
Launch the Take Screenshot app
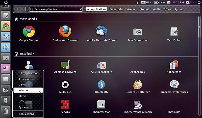tap(138, 35)
